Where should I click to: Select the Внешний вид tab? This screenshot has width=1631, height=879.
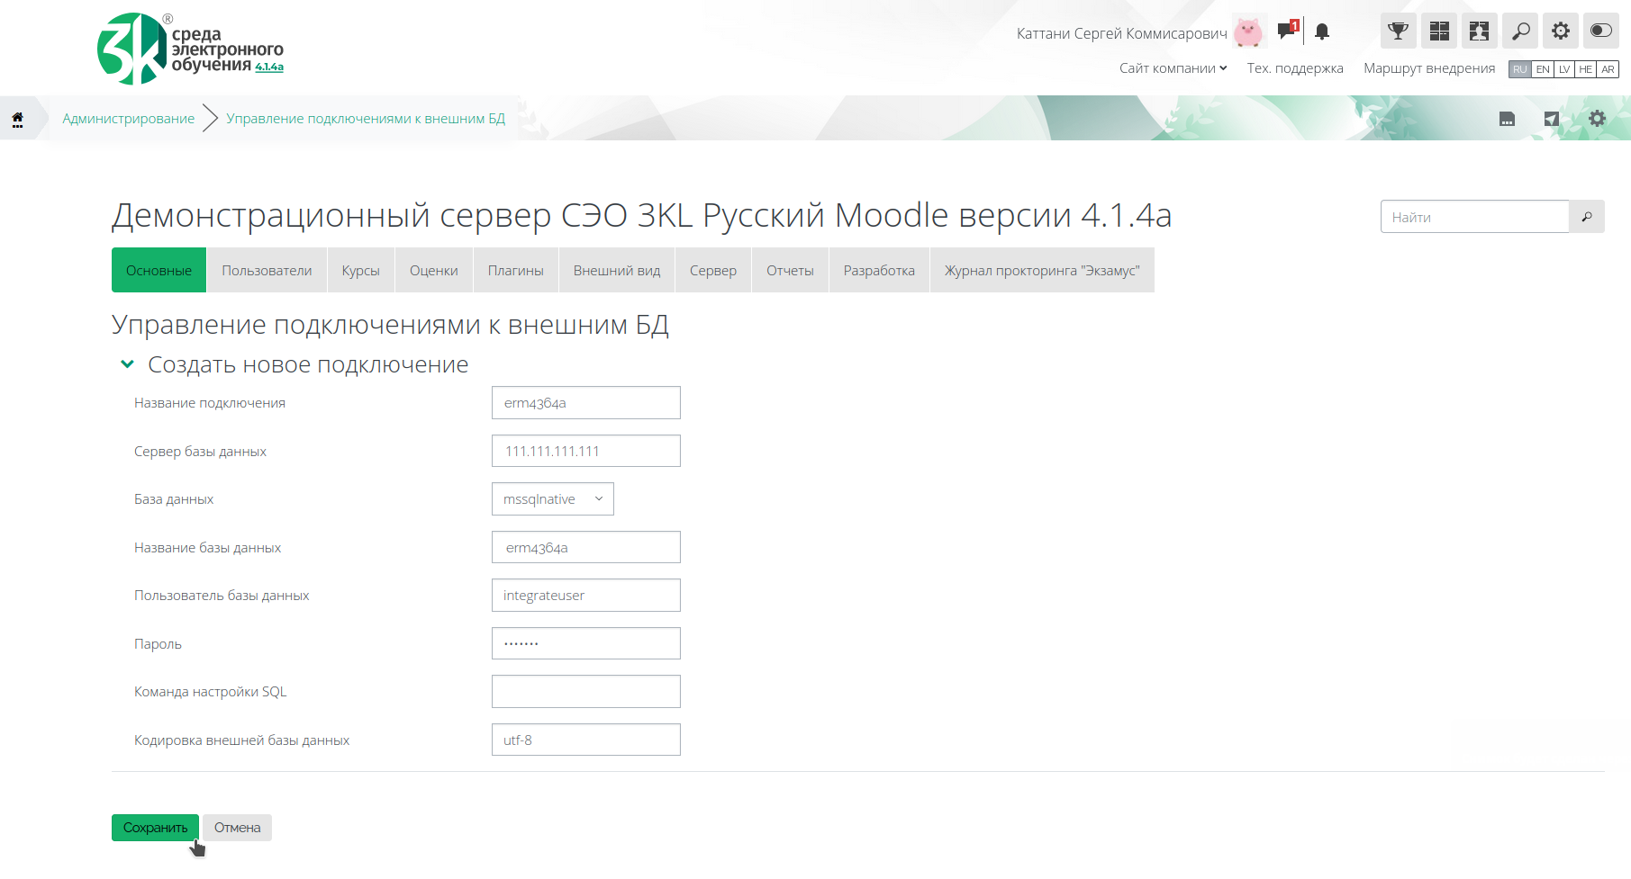617,270
